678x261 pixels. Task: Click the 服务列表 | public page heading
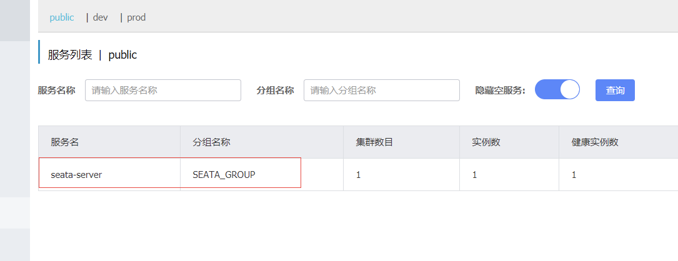point(92,55)
